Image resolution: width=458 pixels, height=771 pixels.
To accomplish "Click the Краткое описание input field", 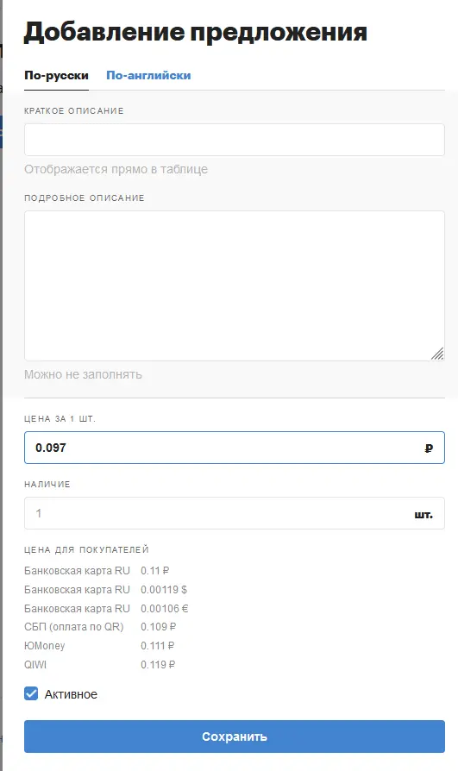I will 234,140.
